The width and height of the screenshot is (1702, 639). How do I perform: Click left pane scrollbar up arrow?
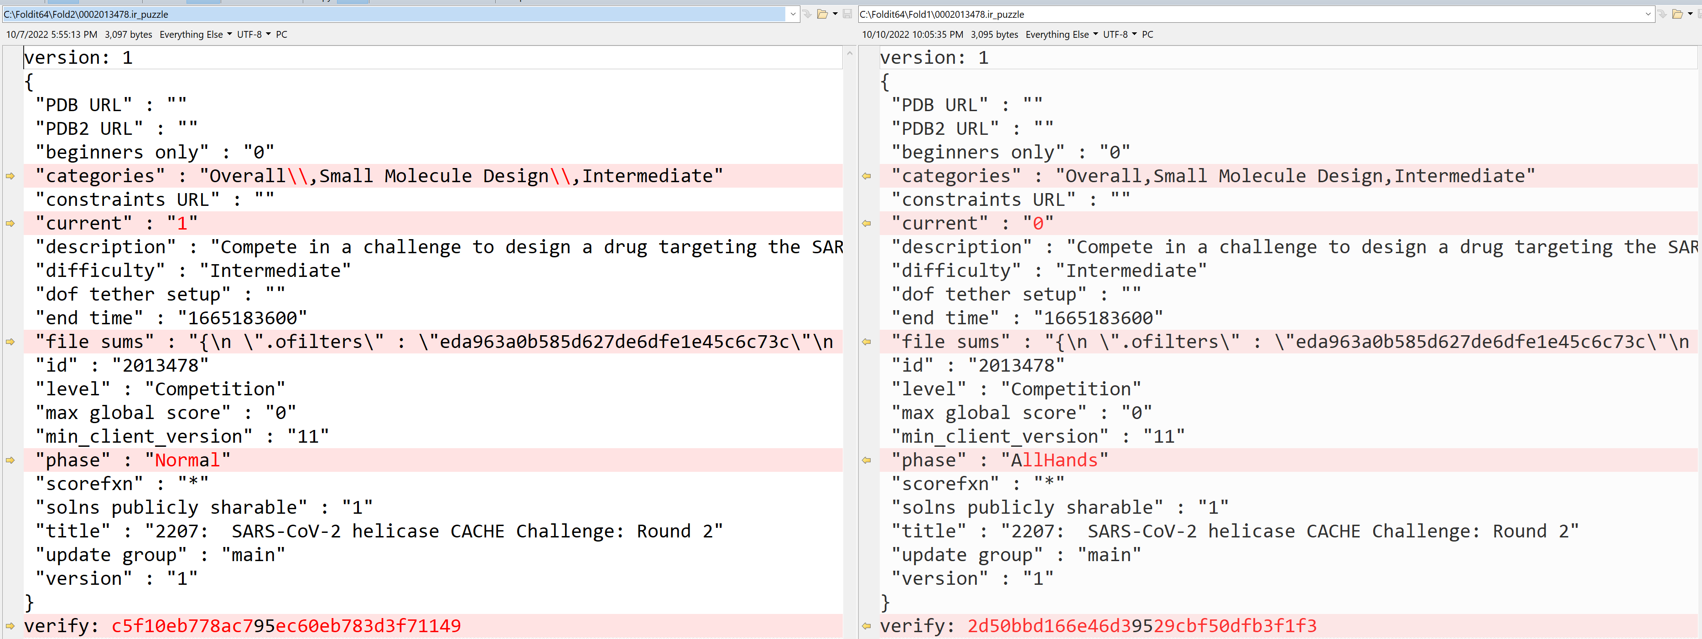click(x=850, y=53)
